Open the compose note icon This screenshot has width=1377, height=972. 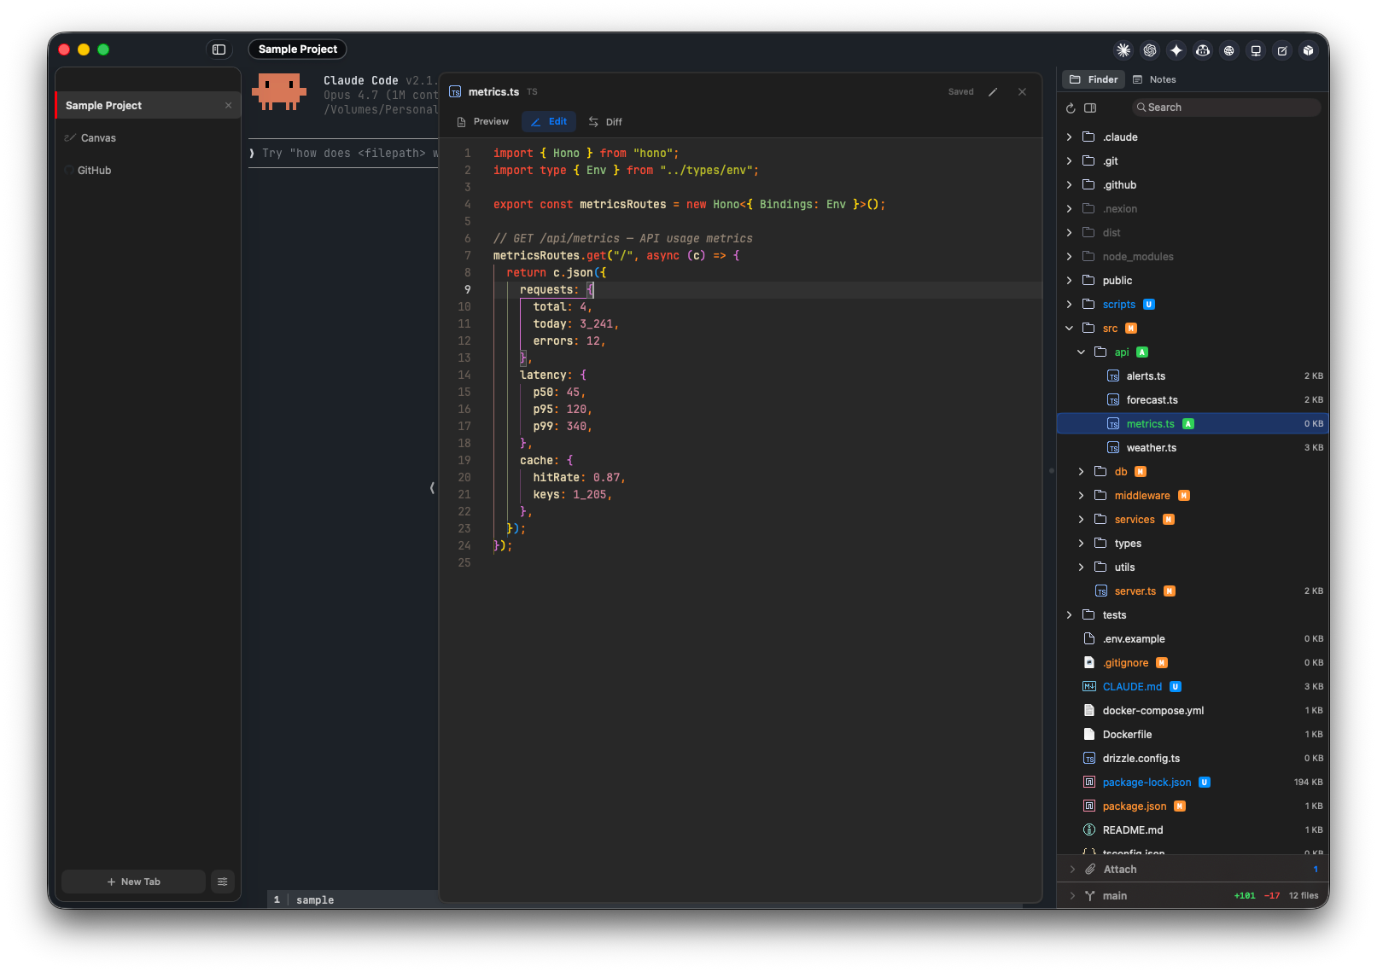click(x=1282, y=50)
